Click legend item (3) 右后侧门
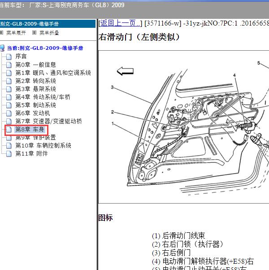This screenshot has height=270, width=269. click(x=171, y=253)
